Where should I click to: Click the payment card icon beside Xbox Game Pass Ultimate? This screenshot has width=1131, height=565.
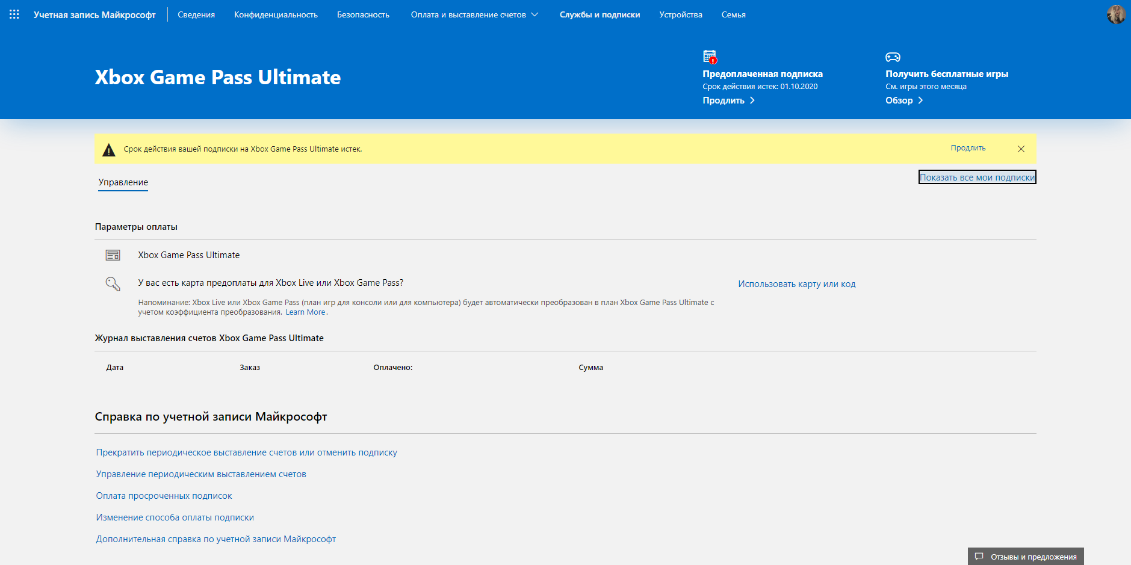(x=113, y=255)
